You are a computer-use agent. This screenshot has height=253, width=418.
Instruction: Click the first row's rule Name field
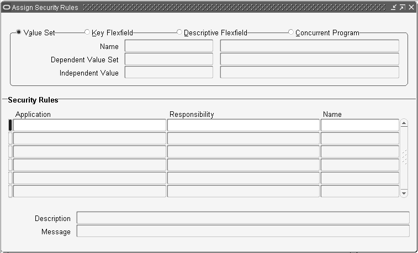[360, 125]
